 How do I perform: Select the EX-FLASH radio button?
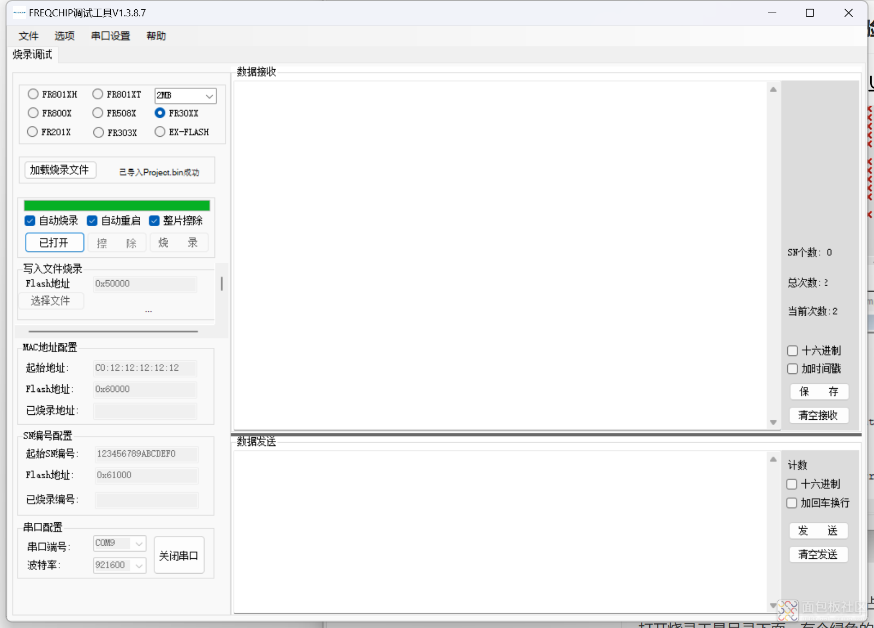(x=160, y=132)
